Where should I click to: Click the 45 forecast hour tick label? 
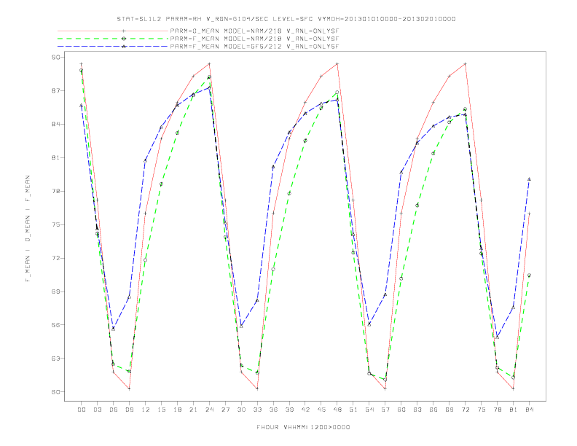[321, 410]
